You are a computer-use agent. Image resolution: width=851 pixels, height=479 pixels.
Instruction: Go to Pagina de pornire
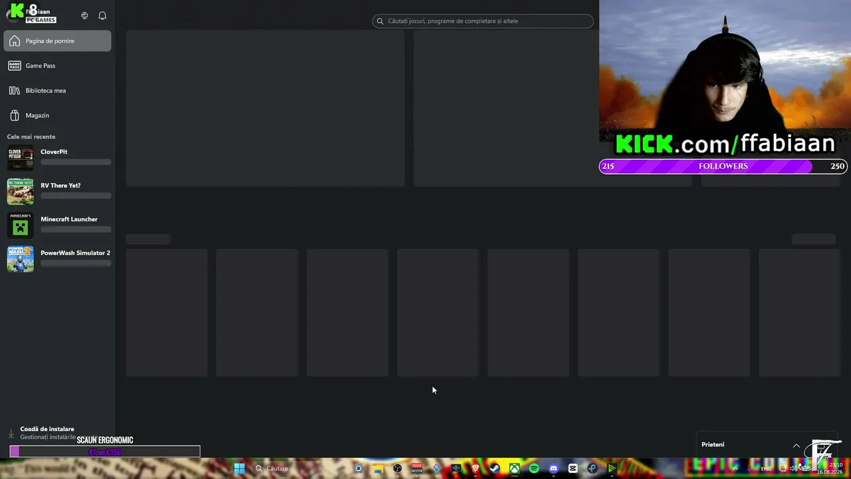[57, 41]
